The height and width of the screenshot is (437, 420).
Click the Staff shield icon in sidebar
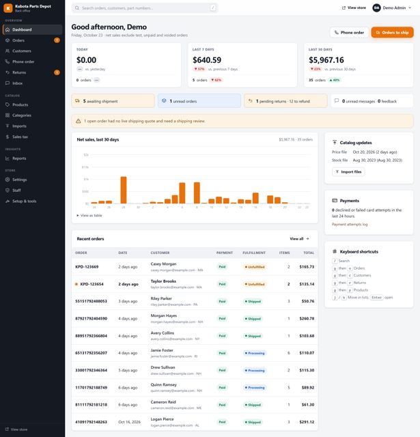[x=8, y=191]
